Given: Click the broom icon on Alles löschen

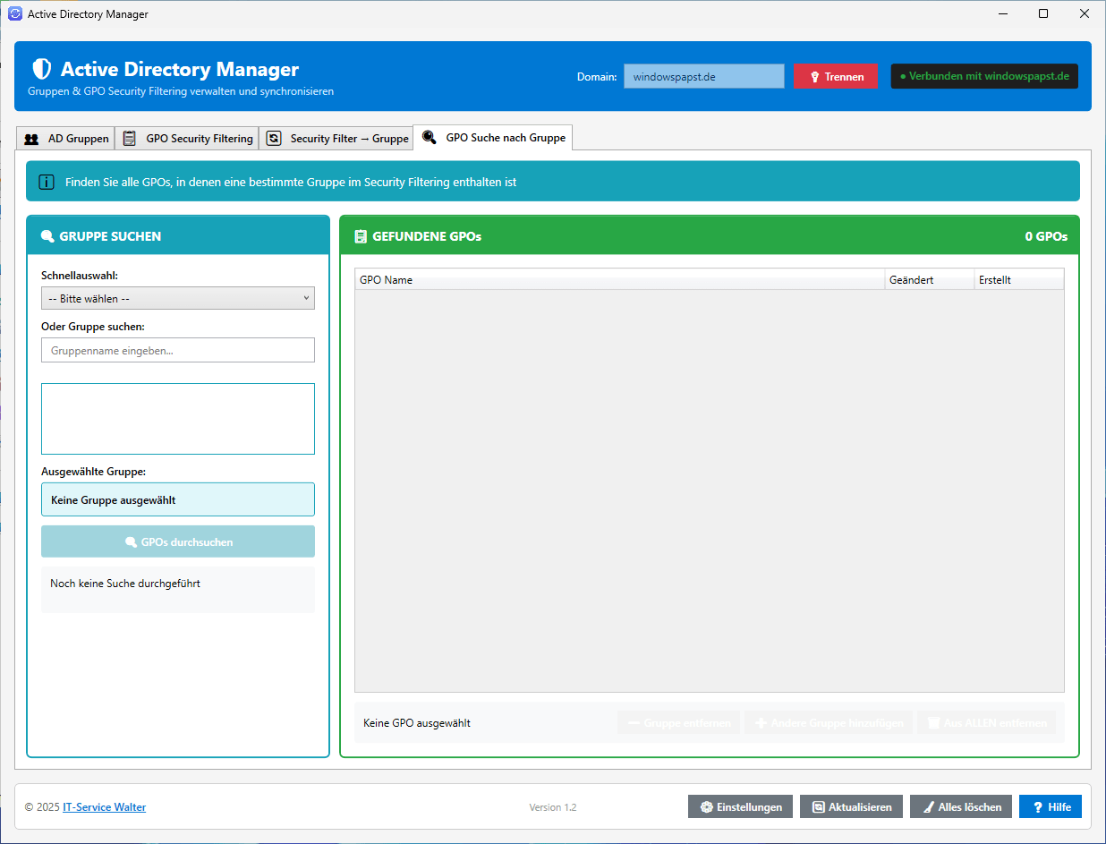Looking at the screenshot, I should pyautogui.click(x=928, y=806).
